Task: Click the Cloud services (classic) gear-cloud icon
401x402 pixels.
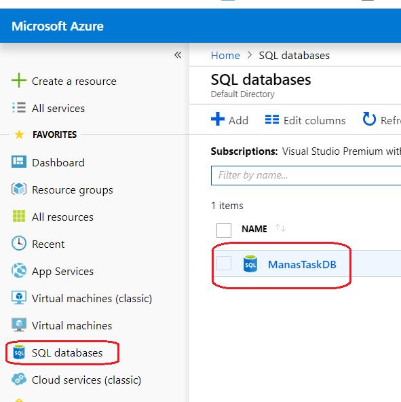Action: coord(19,379)
